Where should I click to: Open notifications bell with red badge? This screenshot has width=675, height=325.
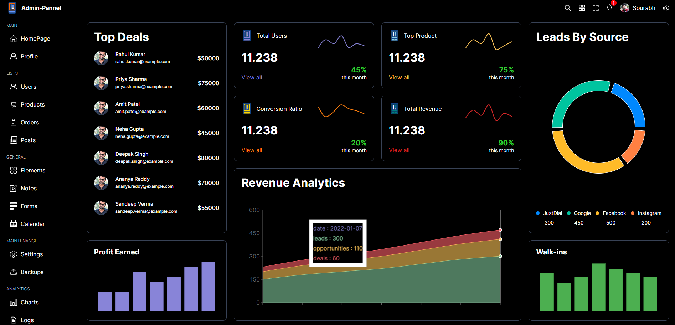609,7
